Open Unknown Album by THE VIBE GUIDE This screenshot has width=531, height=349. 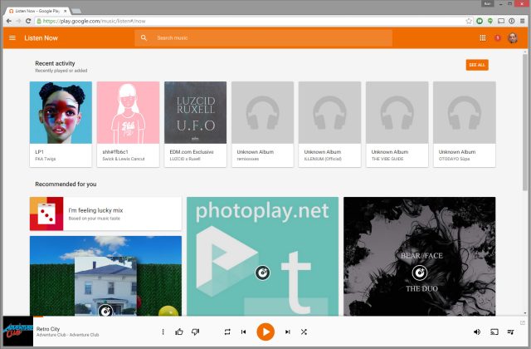click(397, 124)
